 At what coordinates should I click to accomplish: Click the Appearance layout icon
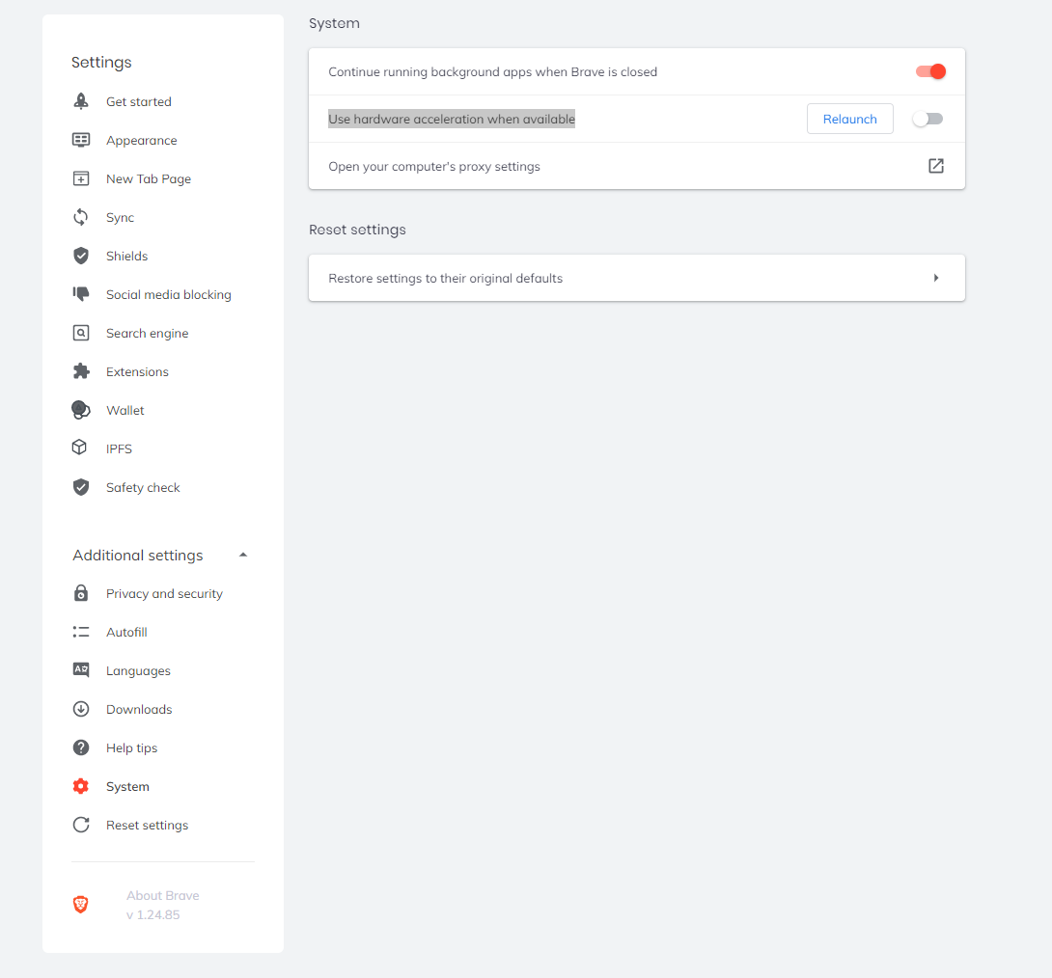pos(80,140)
